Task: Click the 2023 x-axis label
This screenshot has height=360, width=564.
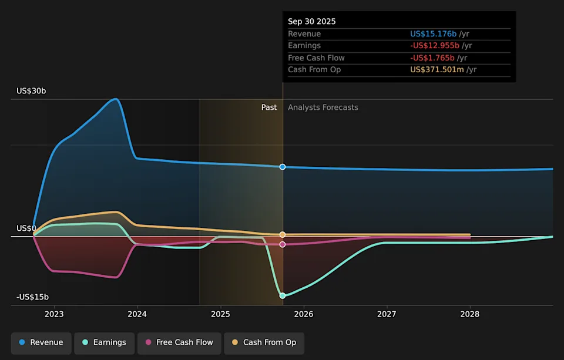Action: 54,314
